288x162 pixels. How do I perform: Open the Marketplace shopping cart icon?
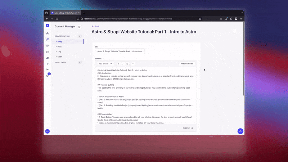tap(48, 70)
